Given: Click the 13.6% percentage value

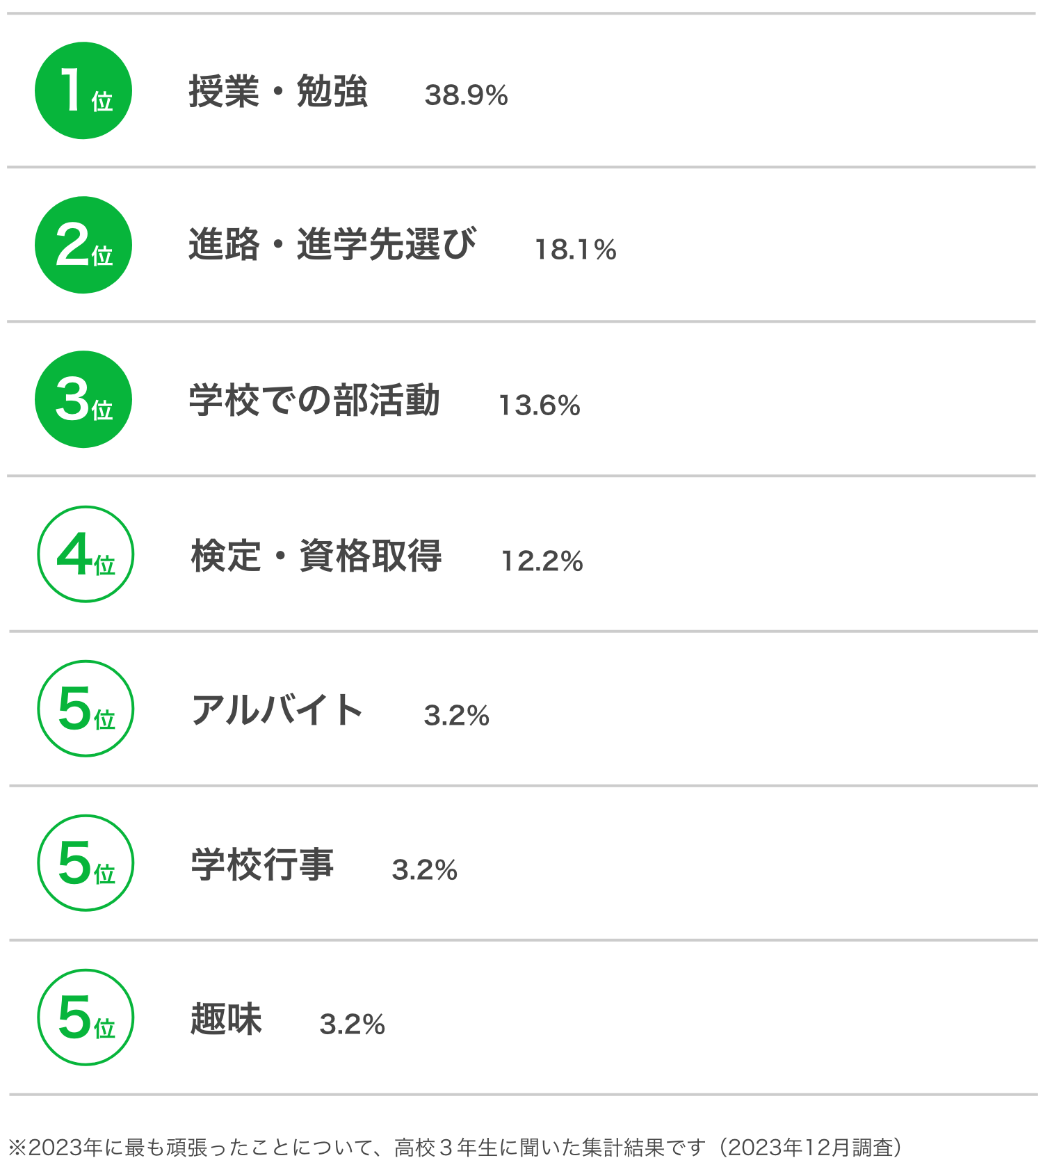Looking at the screenshot, I should point(540,405).
